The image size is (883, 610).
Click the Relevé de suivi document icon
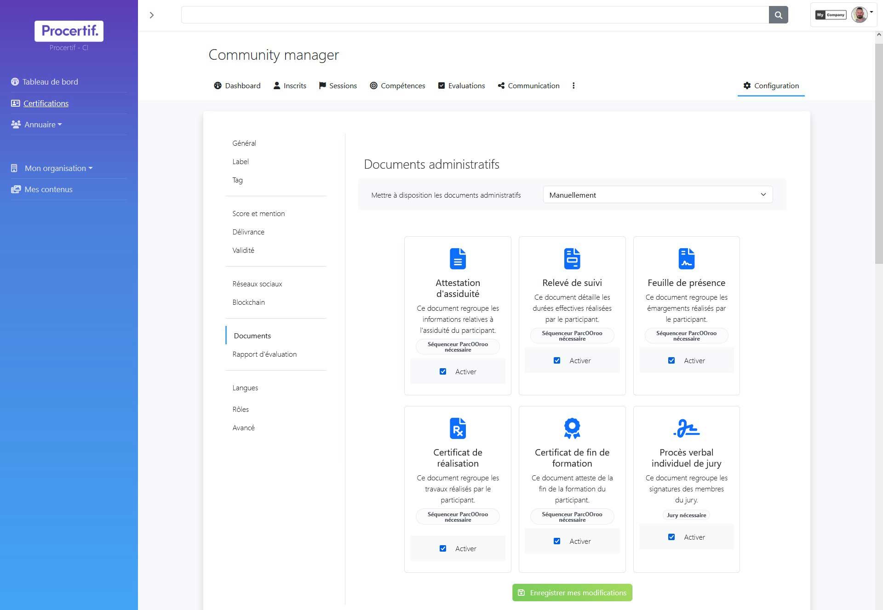tap(572, 258)
